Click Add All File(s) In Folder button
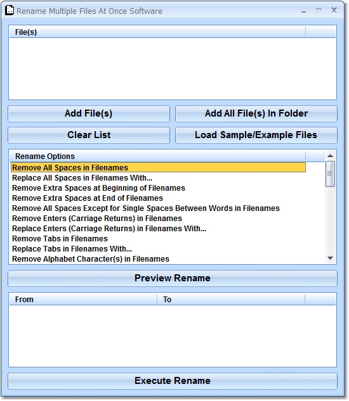 pyautogui.click(x=256, y=113)
